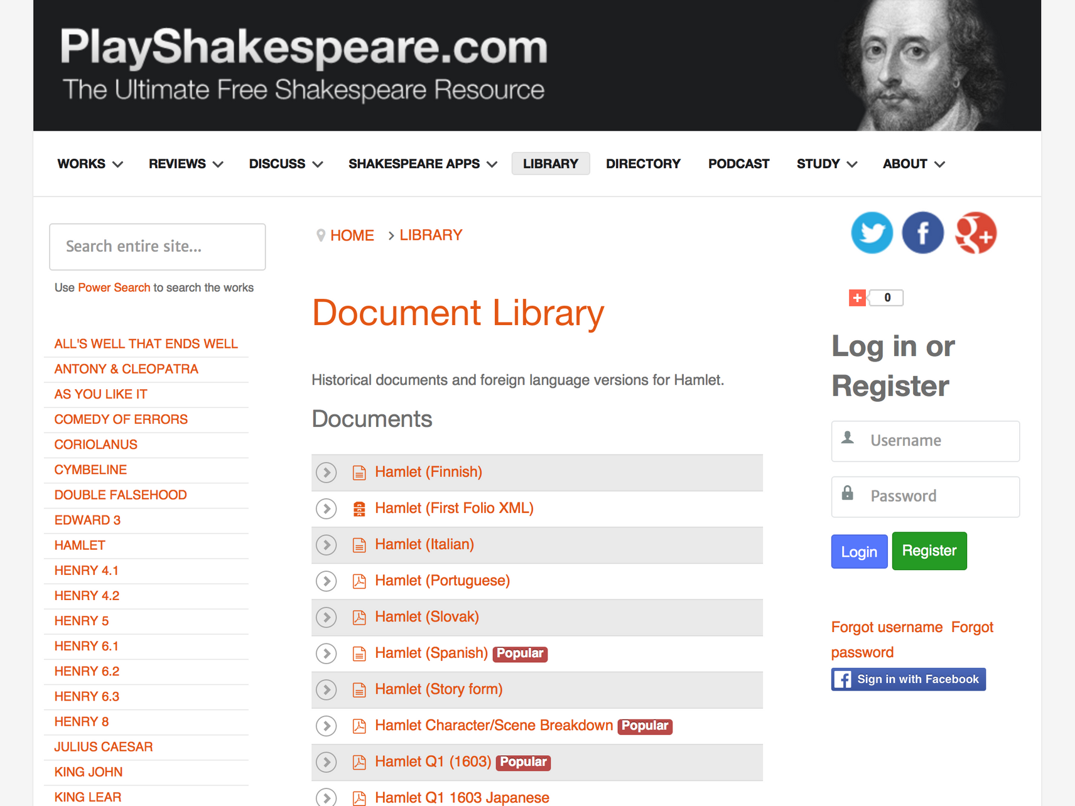Viewport: 1075px width, 806px height.
Task: Click the HOME breadcrumb link
Action: click(x=352, y=235)
